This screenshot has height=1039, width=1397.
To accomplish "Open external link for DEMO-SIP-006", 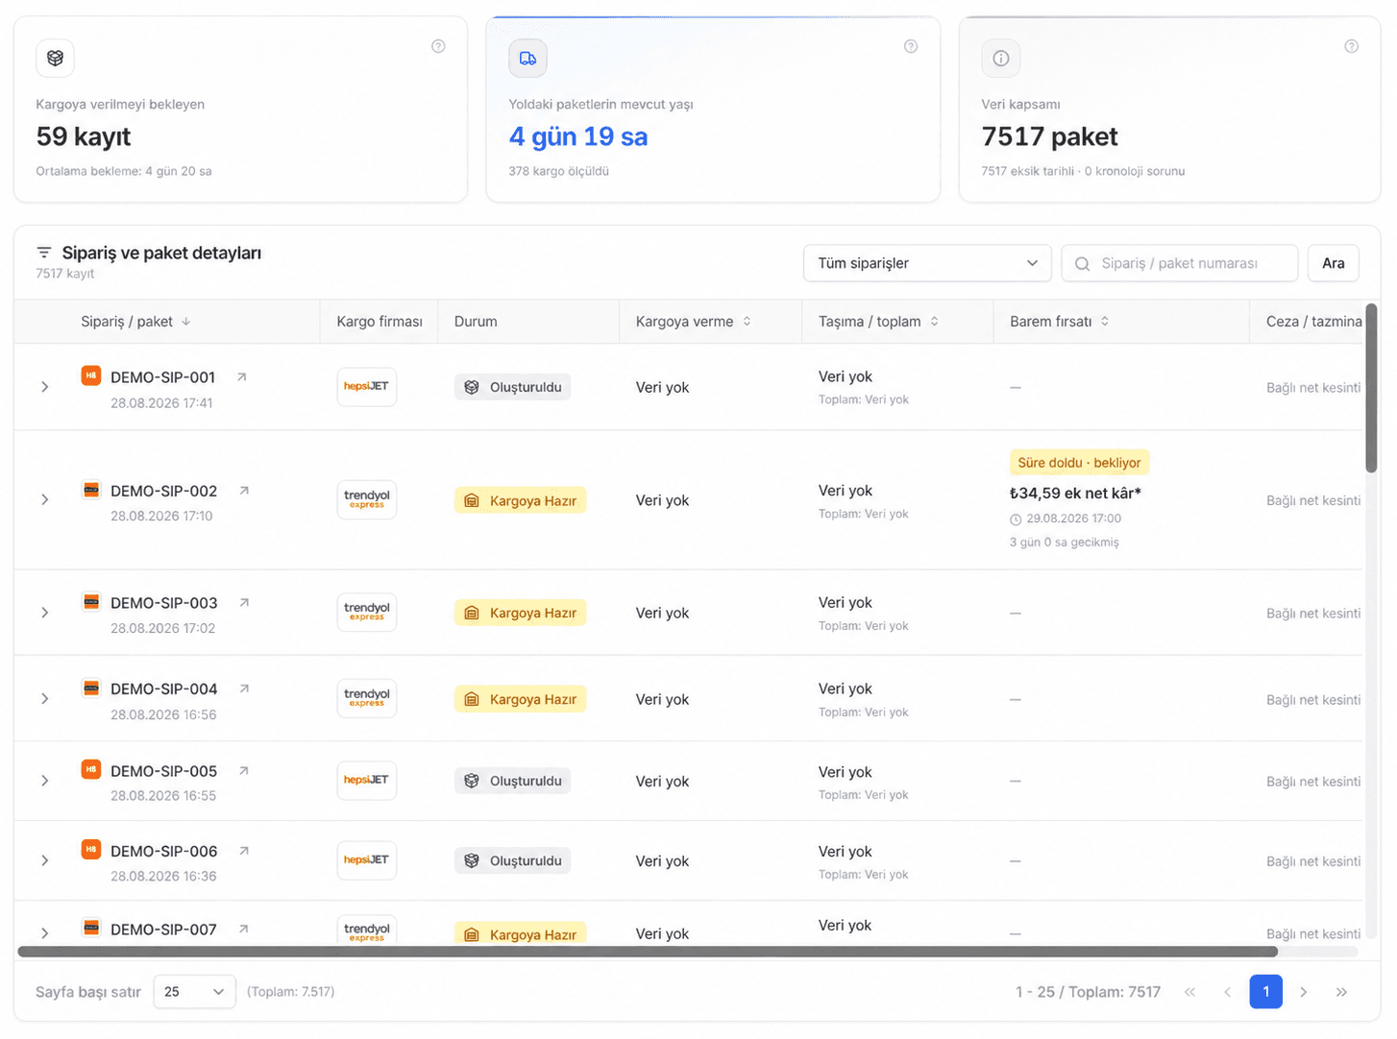I will coord(244,851).
